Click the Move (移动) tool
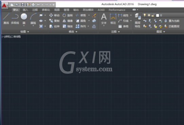 pyautogui.click(x=54, y=15)
